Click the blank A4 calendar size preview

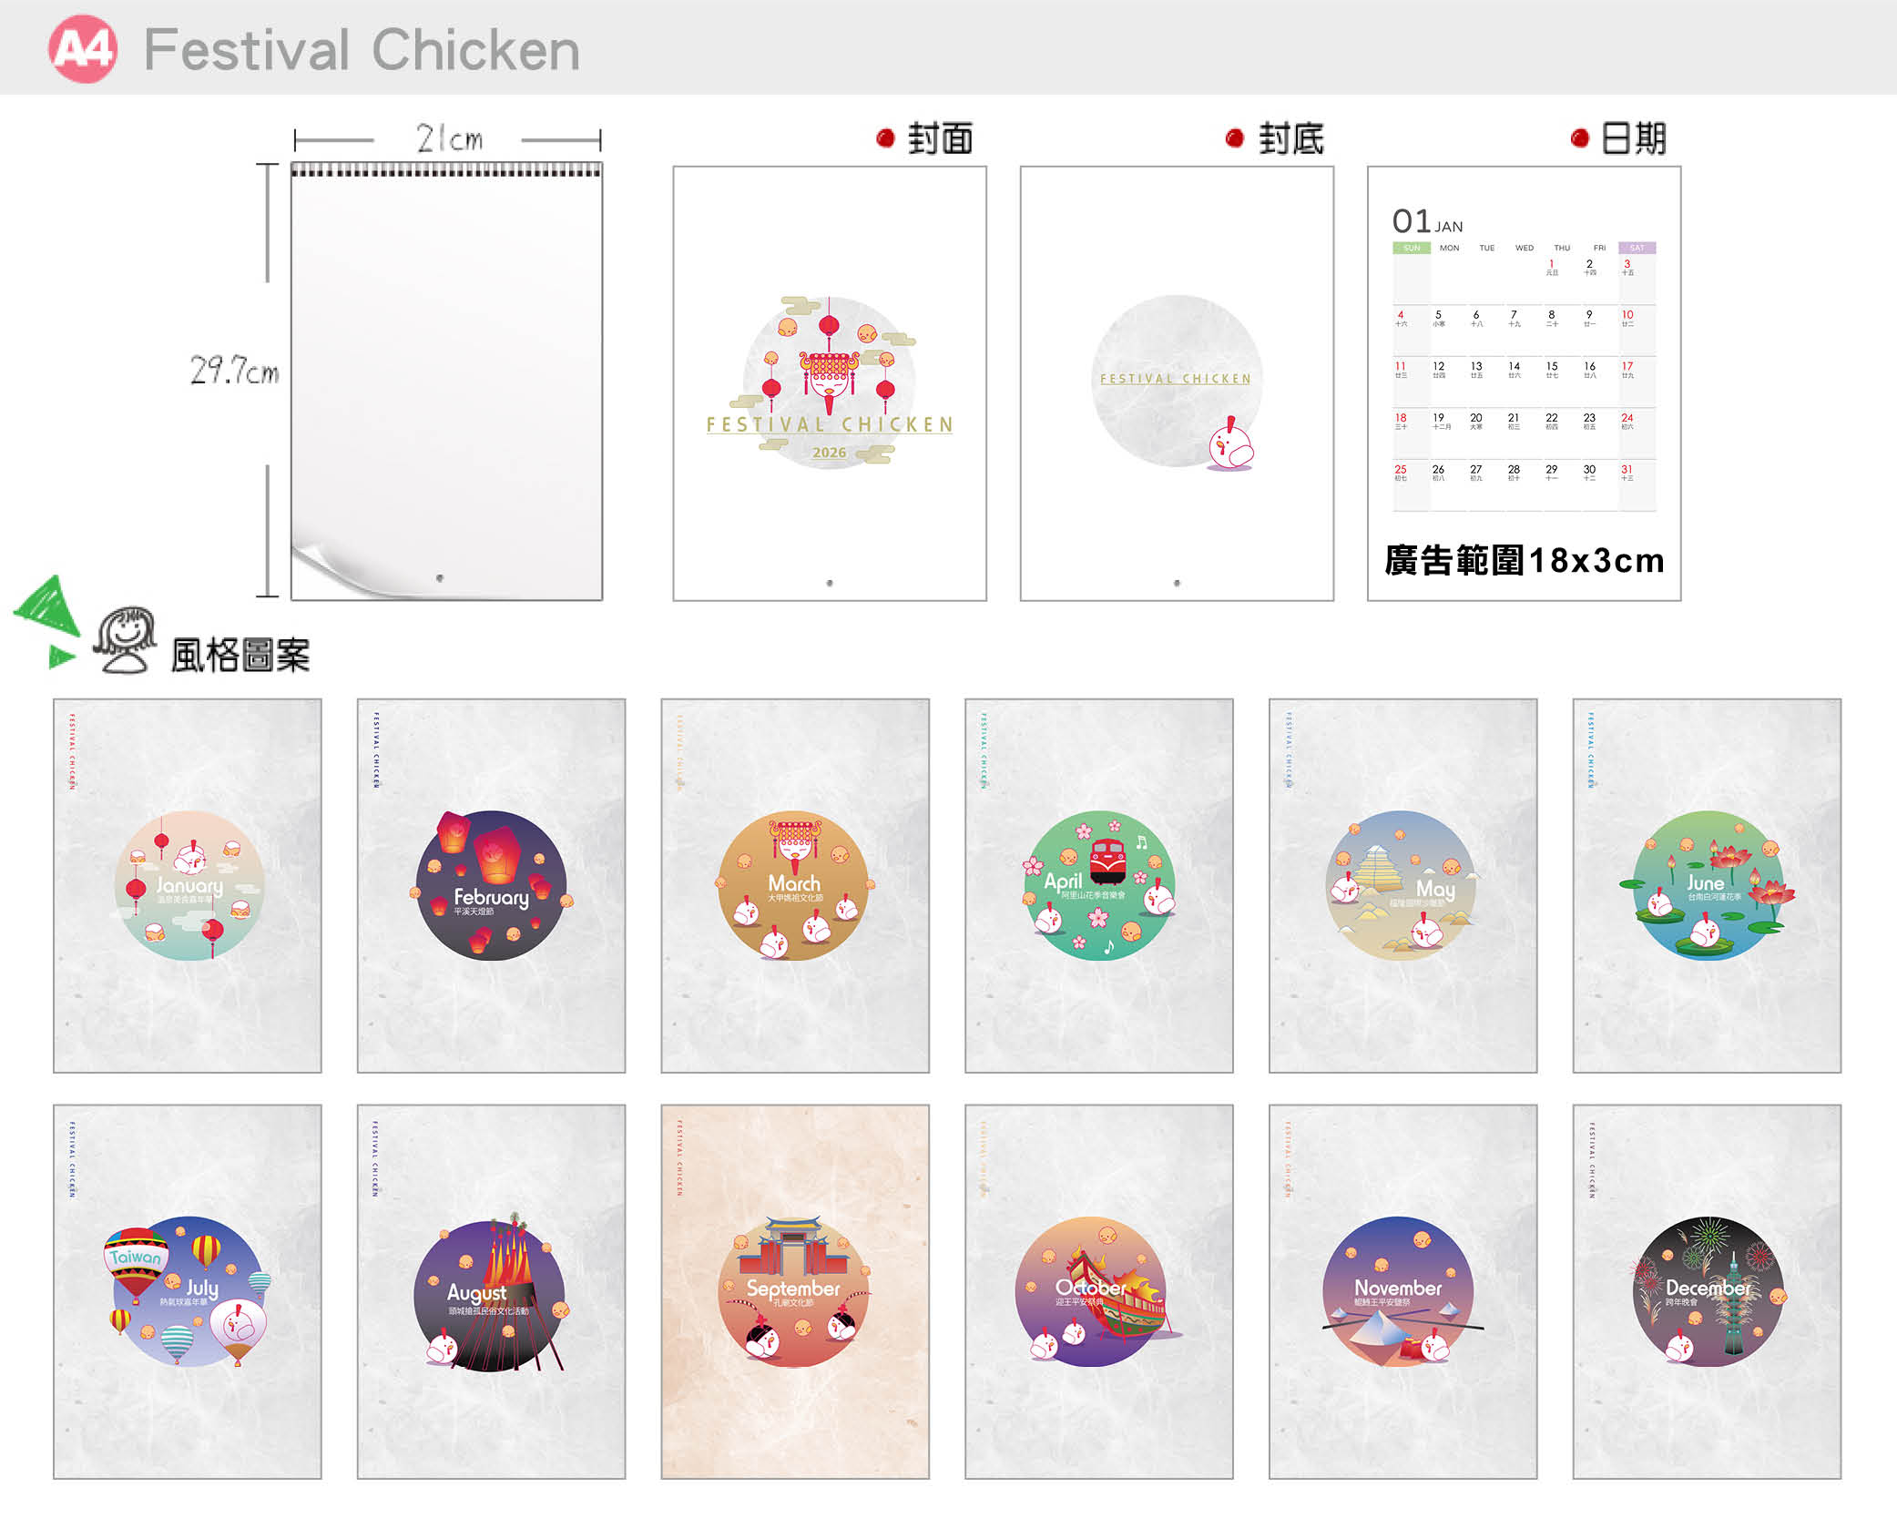(446, 381)
